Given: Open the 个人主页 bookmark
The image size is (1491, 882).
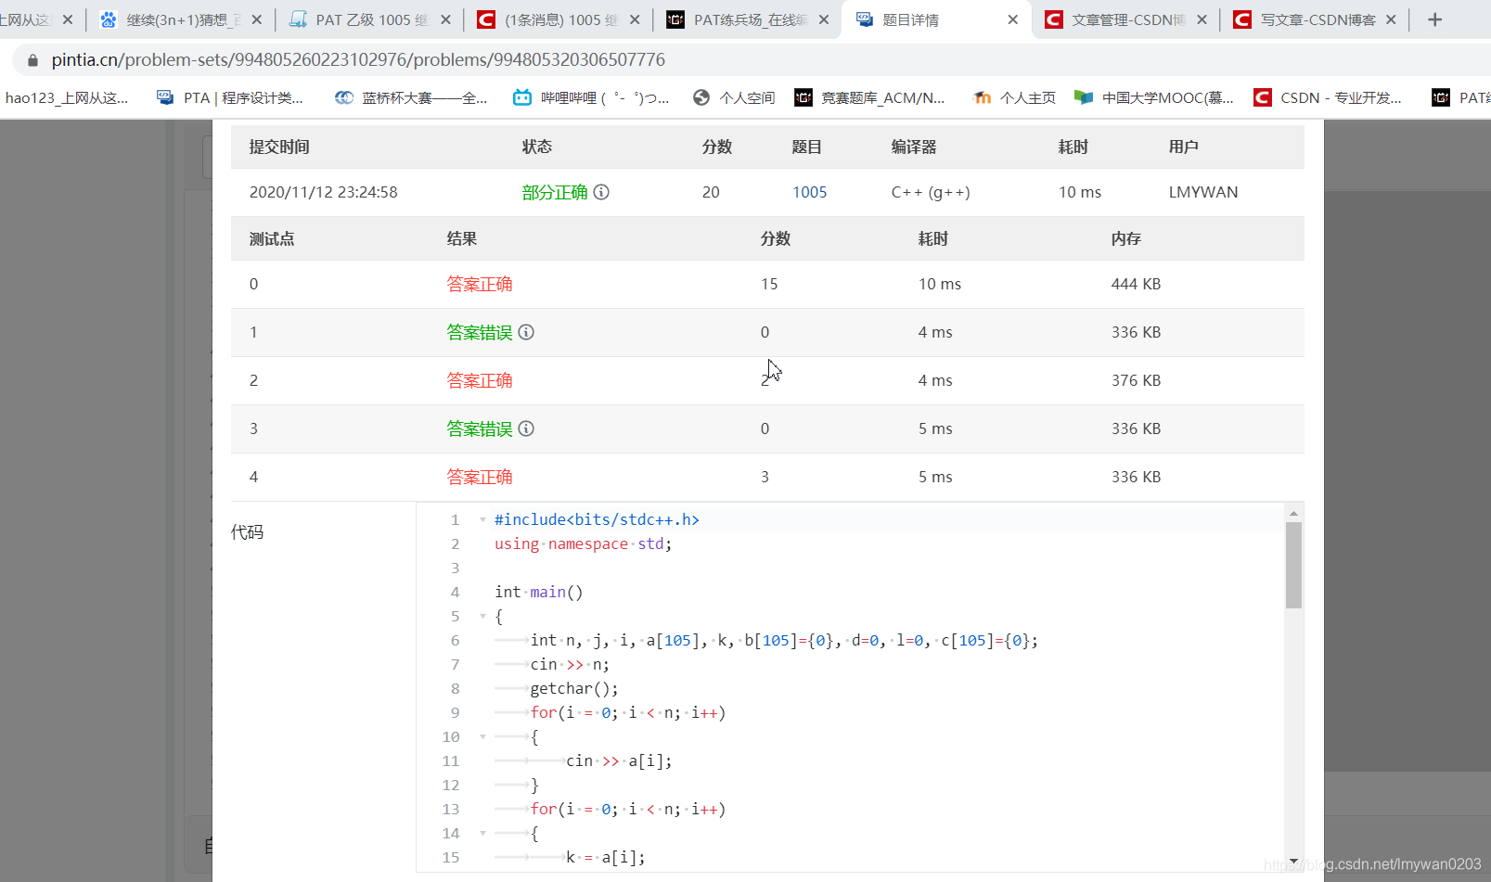Looking at the screenshot, I should pos(1014,97).
